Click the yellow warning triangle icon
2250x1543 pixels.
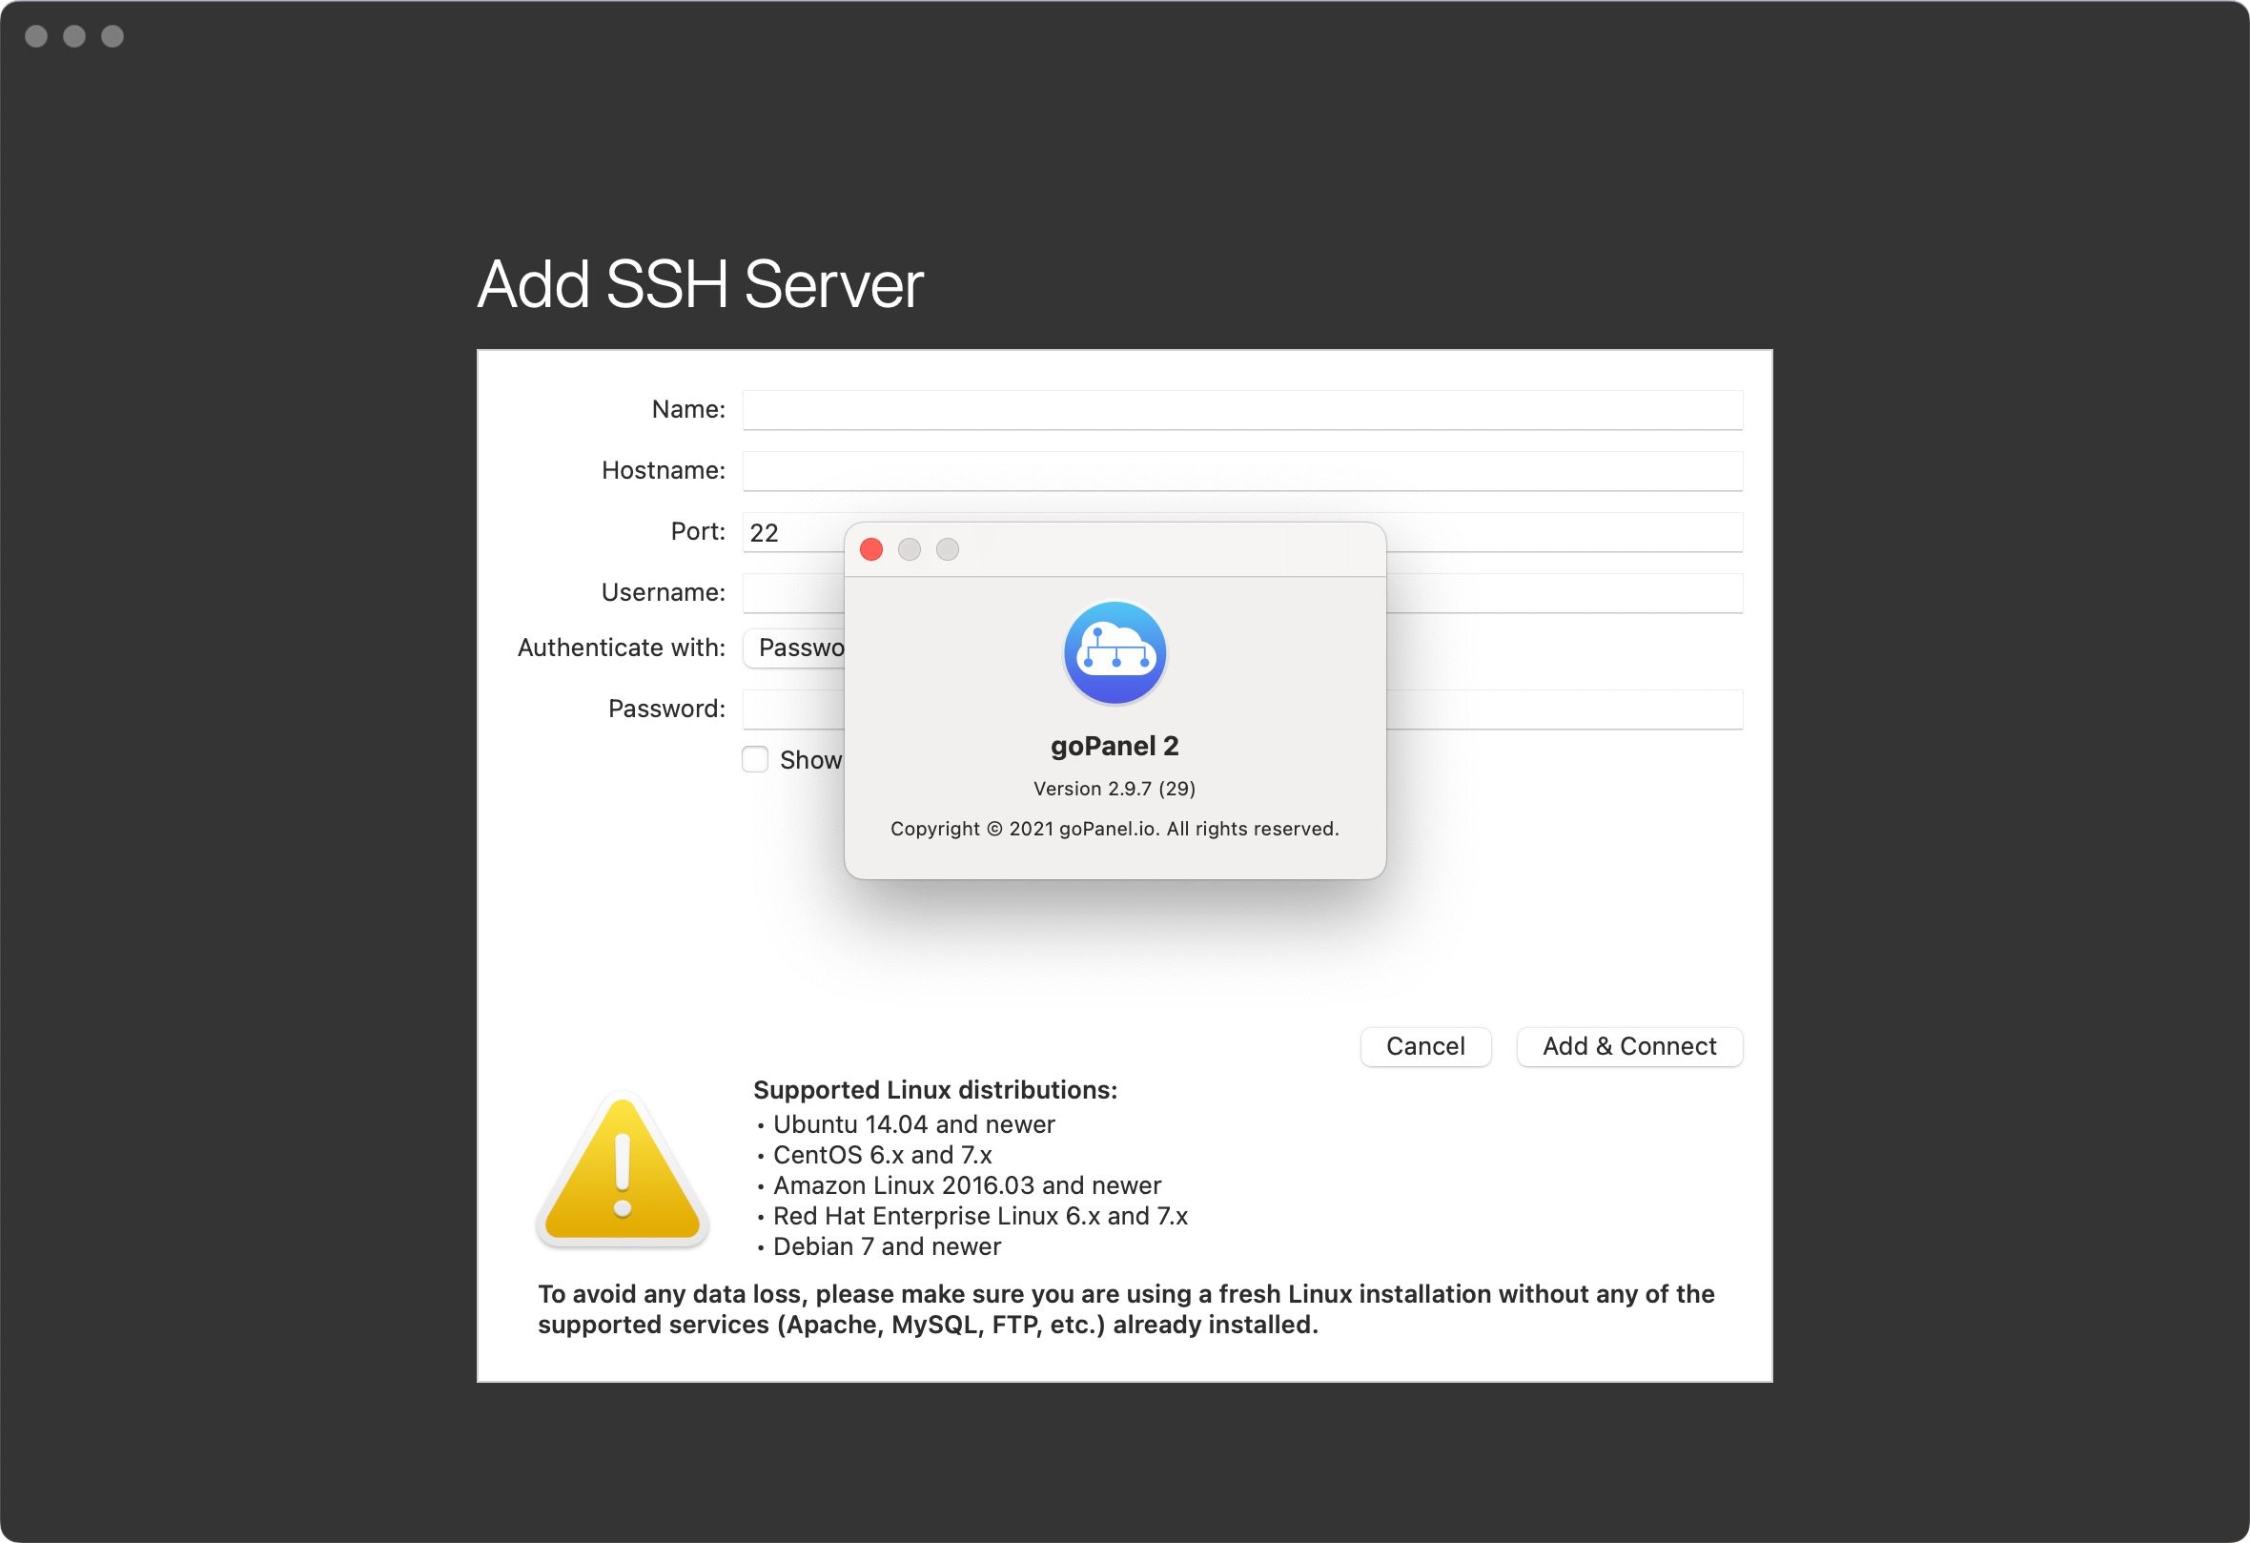click(x=623, y=1169)
